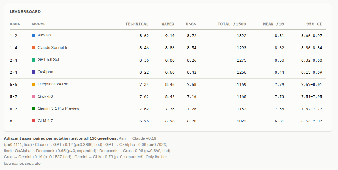The height and width of the screenshot is (170, 338).
Task: Click the purple OxAlpha color swatch
Action: click(33, 72)
